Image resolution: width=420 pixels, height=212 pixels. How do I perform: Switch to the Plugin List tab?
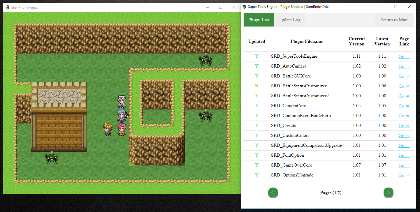[x=259, y=20]
